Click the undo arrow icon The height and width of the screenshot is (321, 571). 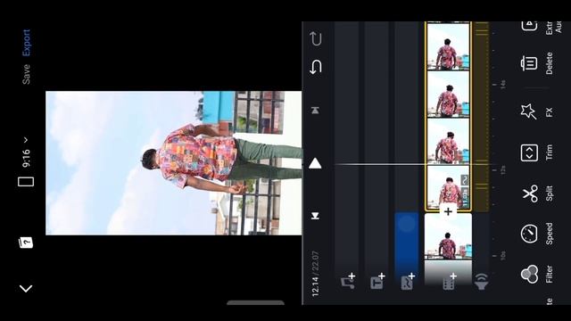[315, 68]
